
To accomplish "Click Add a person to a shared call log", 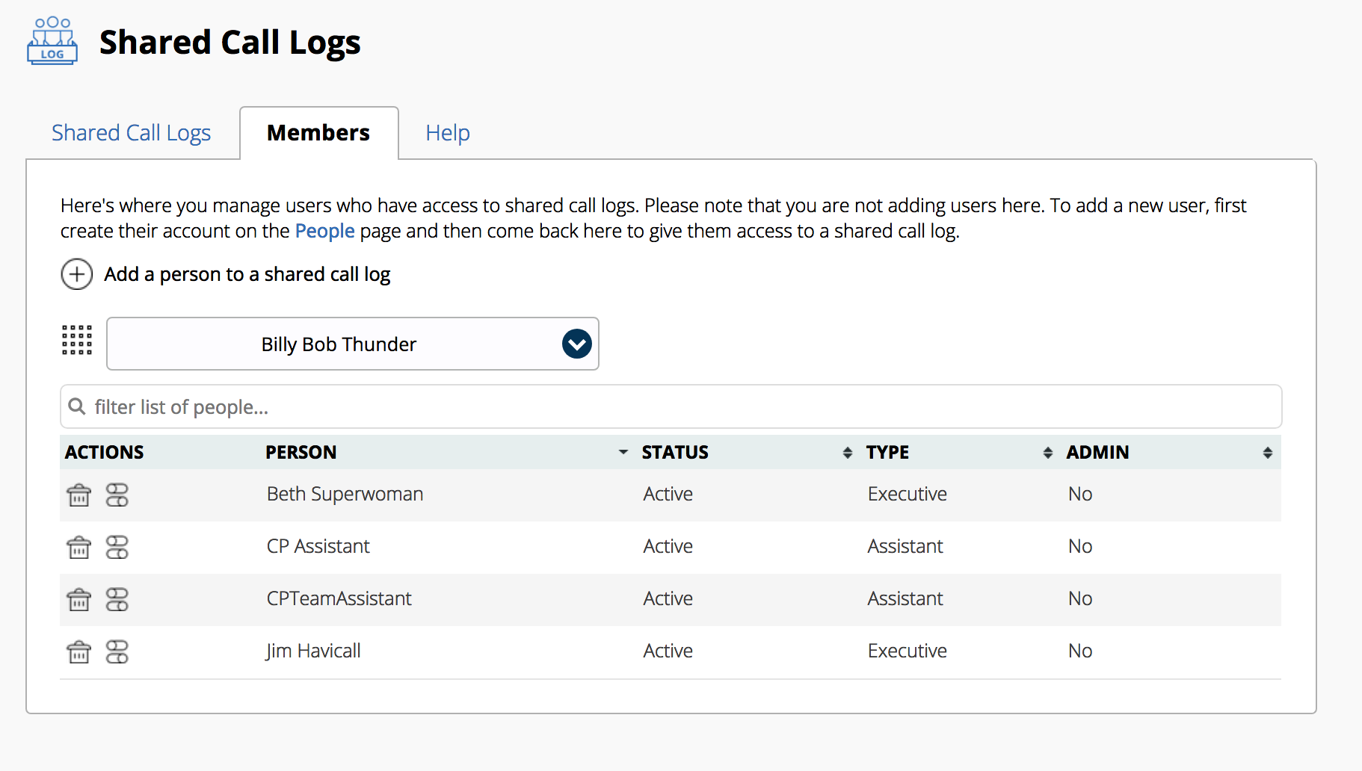I will point(246,274).
